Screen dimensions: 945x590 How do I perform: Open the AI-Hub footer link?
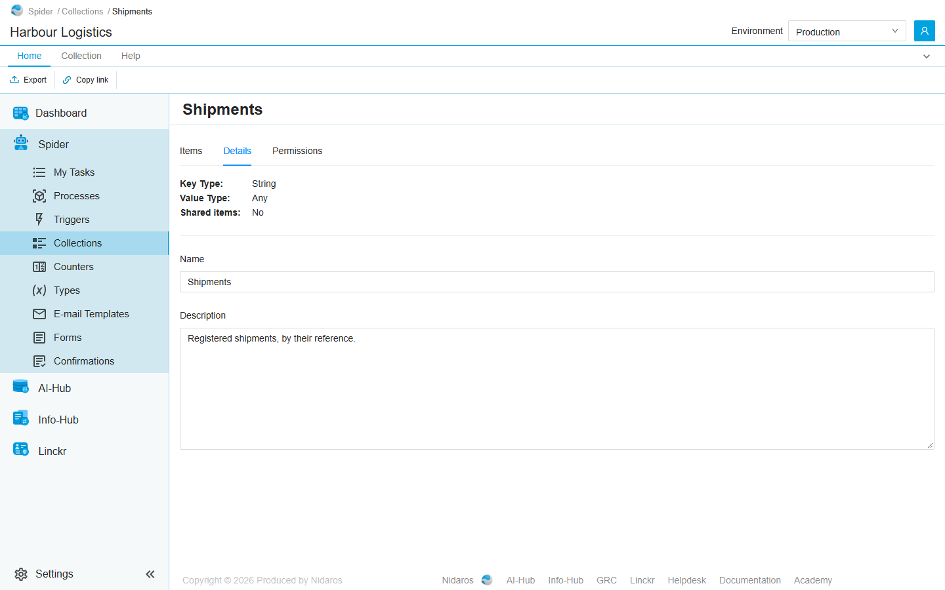click(x=520, y=580)
